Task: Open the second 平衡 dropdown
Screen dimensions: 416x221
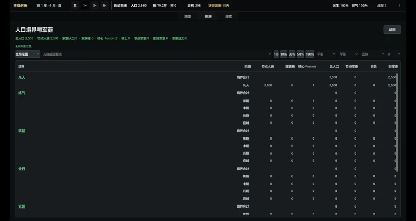Action: [348, 54]
